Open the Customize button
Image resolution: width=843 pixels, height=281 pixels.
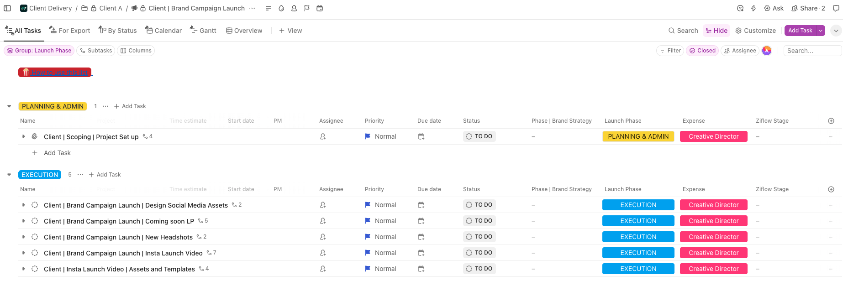(755, 31)
